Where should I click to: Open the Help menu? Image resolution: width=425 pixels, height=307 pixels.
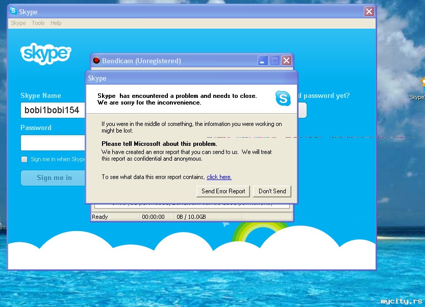pyautogui.click(x=56, y=23)
